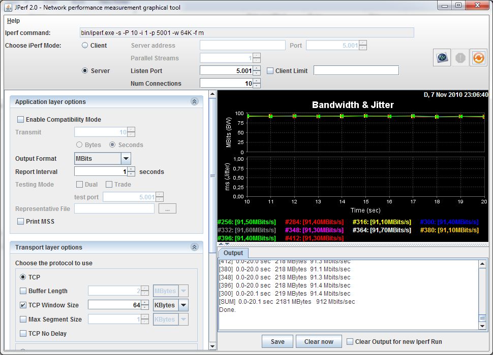Open the Output Format dropdown
493x355 pixels.
click(126, 159)
